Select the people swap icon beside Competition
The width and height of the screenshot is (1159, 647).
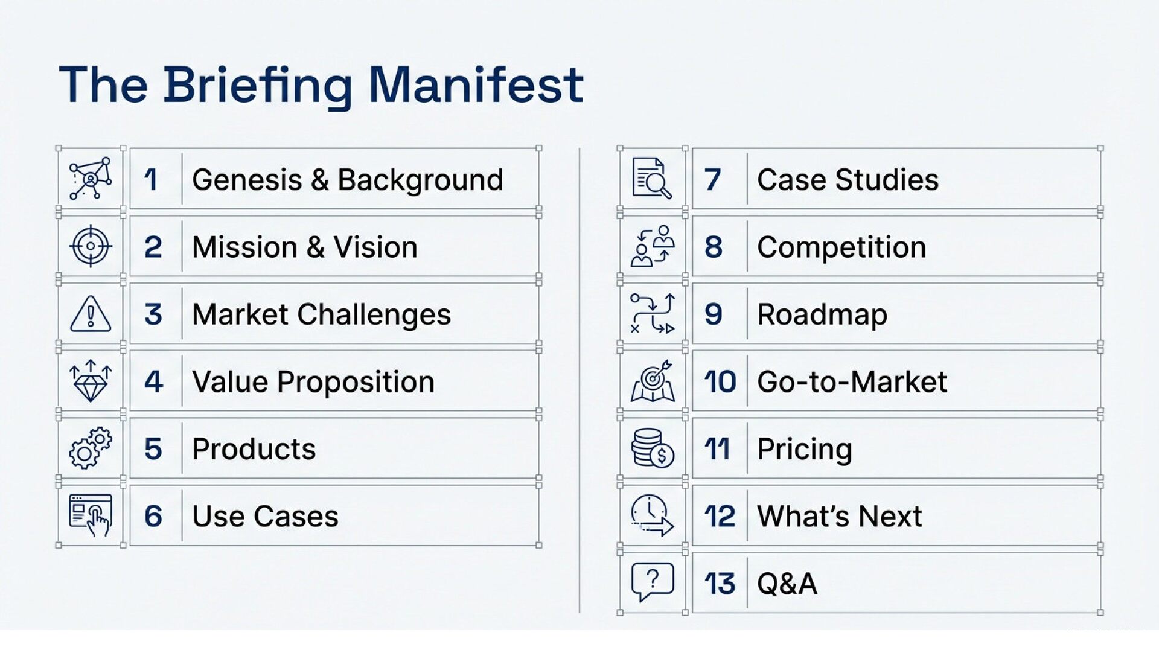click(x=652, y=246)
